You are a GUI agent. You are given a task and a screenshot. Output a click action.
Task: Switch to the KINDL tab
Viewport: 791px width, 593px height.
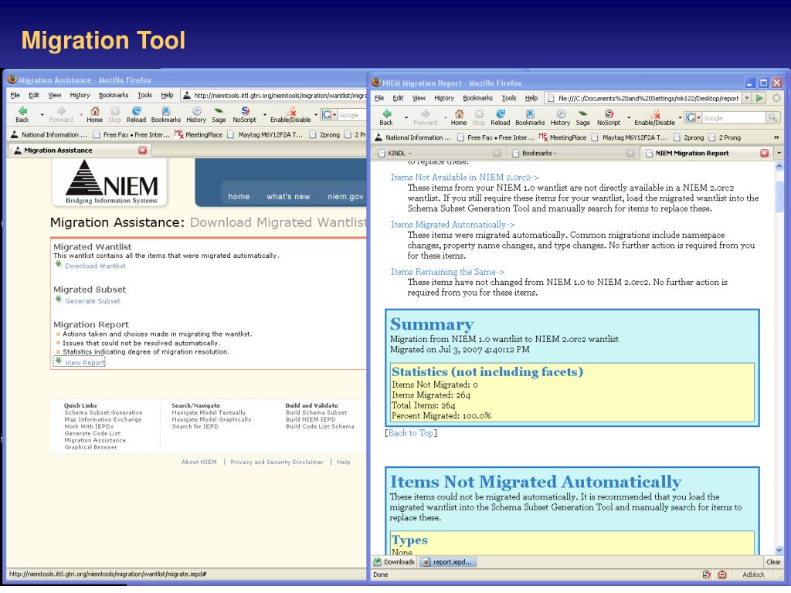click(x=439, y=153)
